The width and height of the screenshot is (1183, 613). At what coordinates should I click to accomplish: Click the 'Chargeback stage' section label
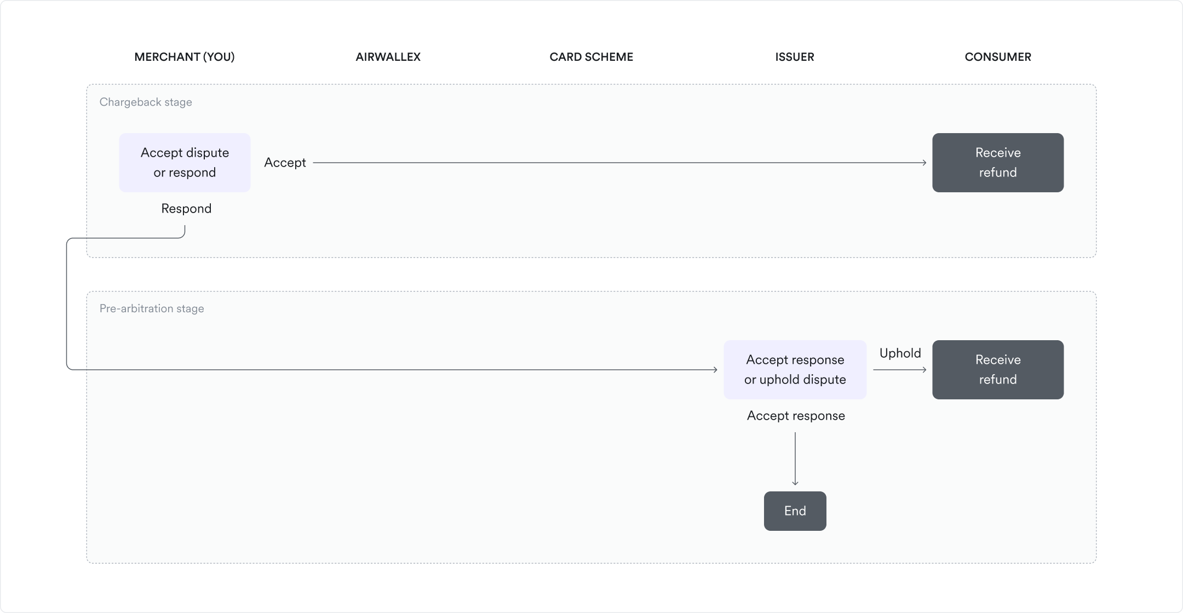[x=146, y=102]
